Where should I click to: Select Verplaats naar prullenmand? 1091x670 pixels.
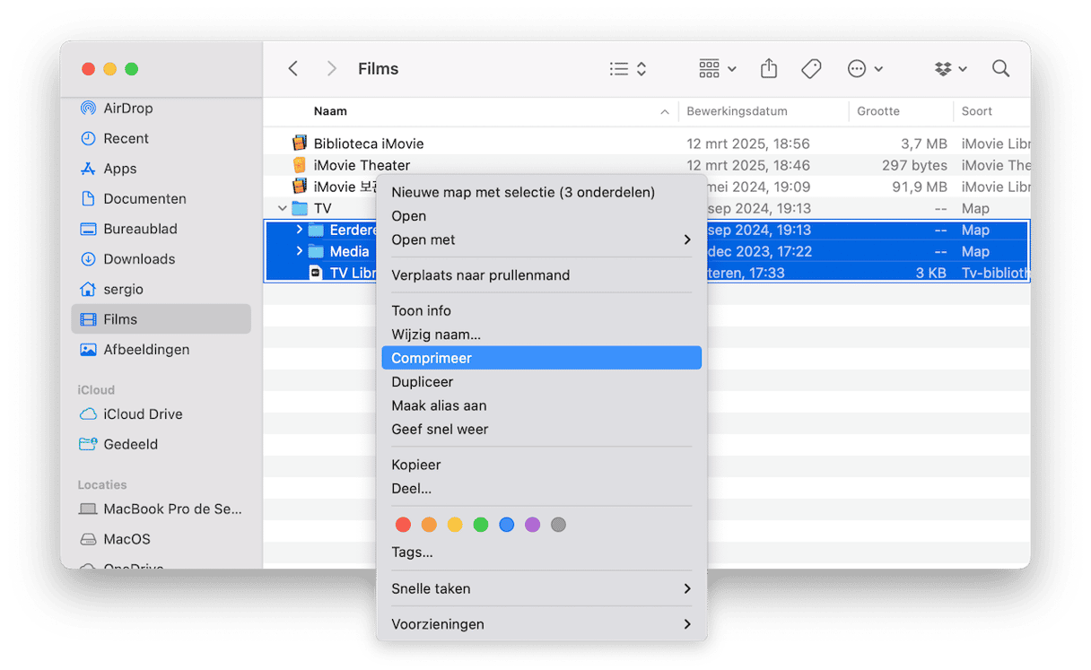tap(480, 275)
